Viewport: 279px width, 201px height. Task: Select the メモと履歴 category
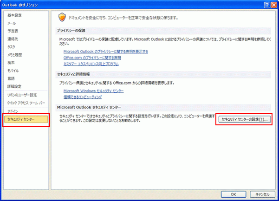coord(14,55)
